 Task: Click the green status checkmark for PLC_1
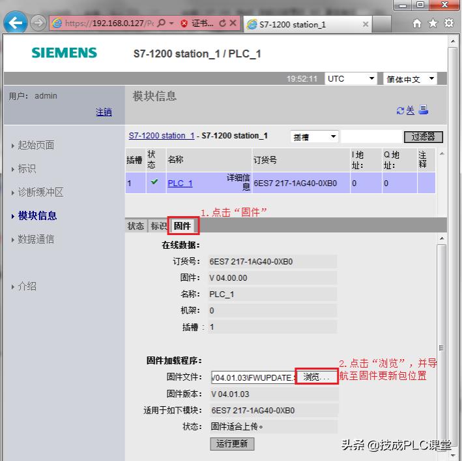click(154, 182)
